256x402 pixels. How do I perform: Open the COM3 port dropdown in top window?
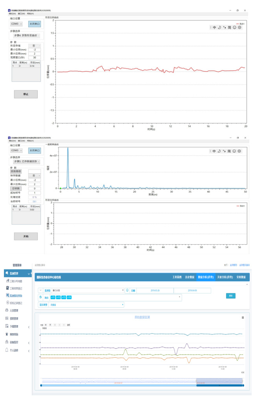17,24
